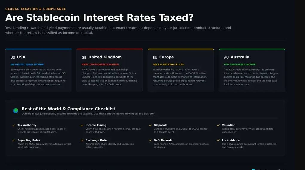Click the checkmark icon next to DeFi Records

150,140
